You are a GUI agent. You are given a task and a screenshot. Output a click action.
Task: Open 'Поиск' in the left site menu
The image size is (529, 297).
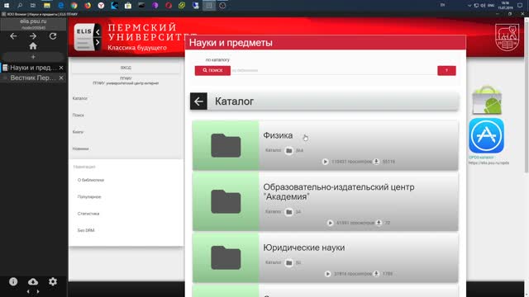79,115
